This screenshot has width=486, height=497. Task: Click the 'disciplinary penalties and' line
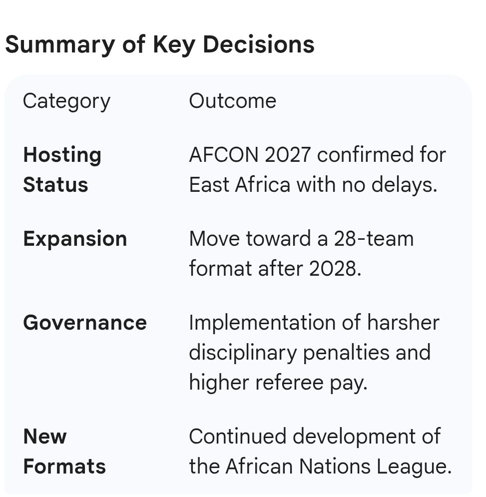[310, 353]
